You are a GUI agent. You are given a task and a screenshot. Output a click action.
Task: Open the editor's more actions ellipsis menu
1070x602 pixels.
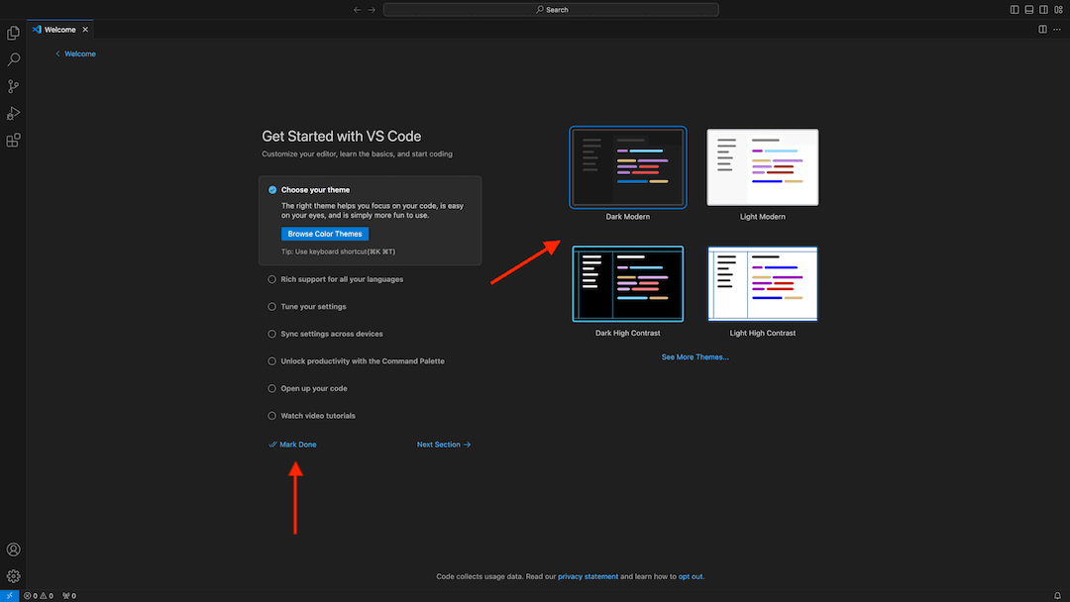tap(1057, 30)
